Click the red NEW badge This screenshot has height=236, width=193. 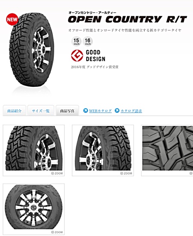click(12, 19)
